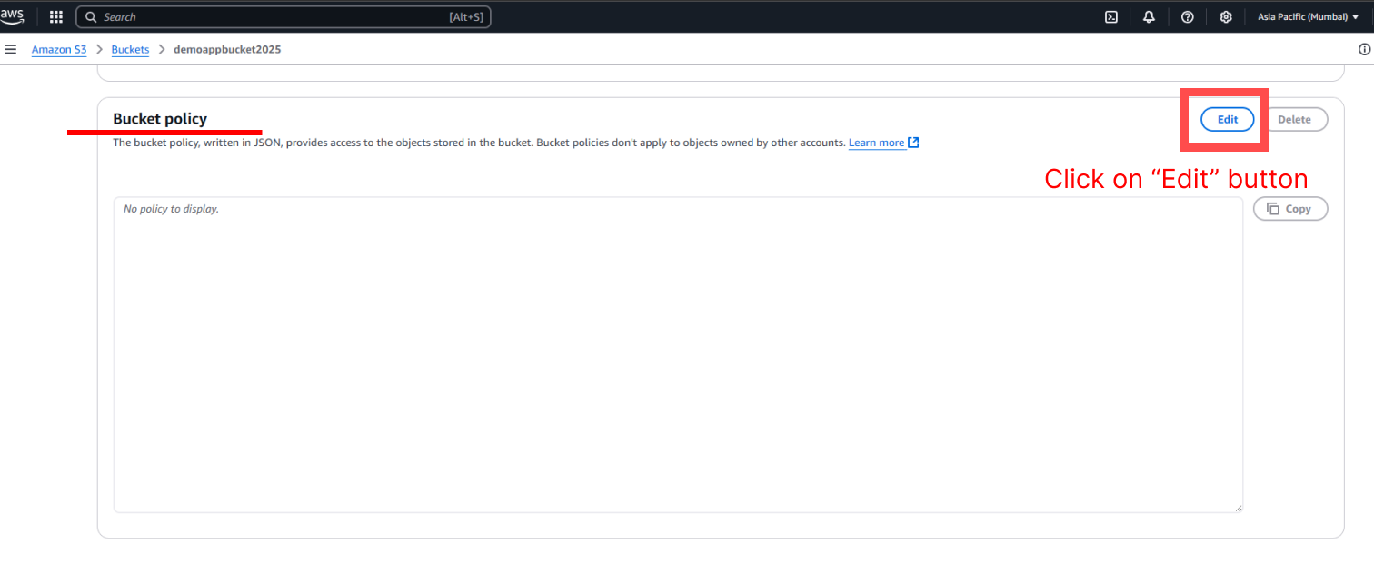Expand the region dropdown chevron arrow
Image resolution: width=1374 pixels, height=564 pixels.
(1357, 16)
